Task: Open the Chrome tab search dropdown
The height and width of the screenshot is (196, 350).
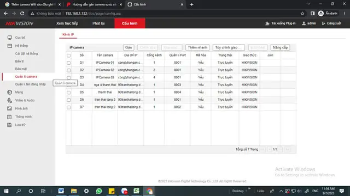Action: pos(308,4)
